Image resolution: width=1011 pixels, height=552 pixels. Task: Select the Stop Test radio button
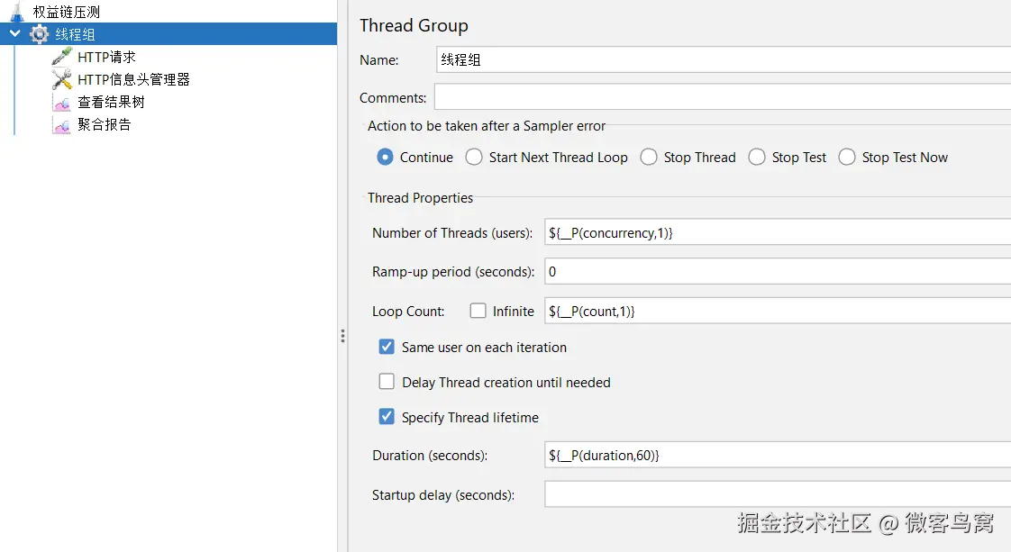(757, 157)
